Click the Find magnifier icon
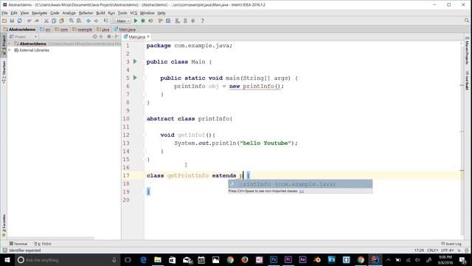The height and width of the screenshot is (266, 472). point(72,21)
